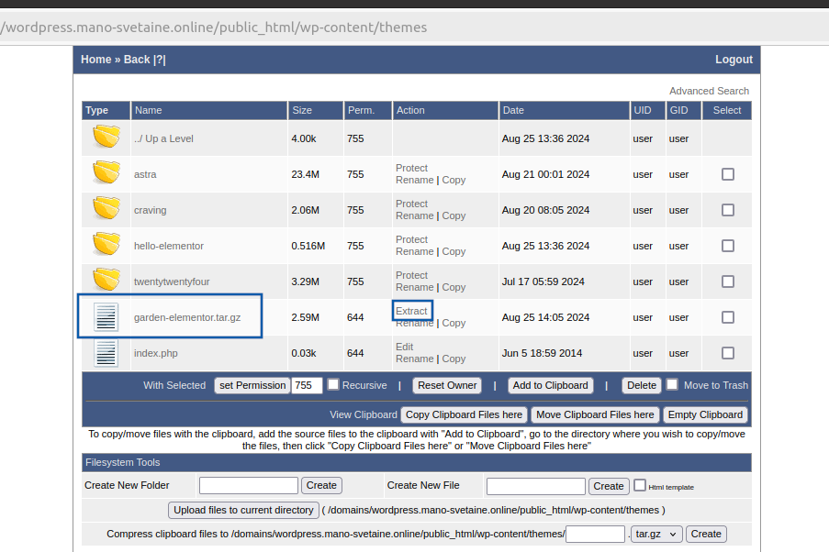Click the Type column header
This screenshot has width=829, height=552.
[x=96, y=110]
